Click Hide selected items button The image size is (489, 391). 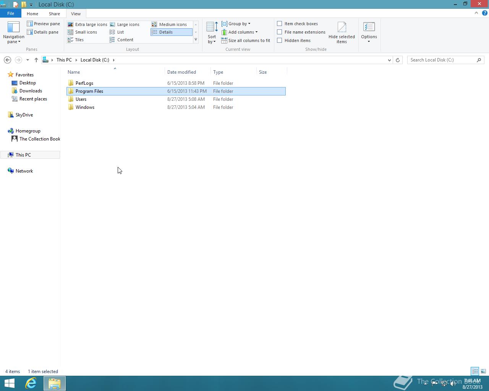pos(342,32)
